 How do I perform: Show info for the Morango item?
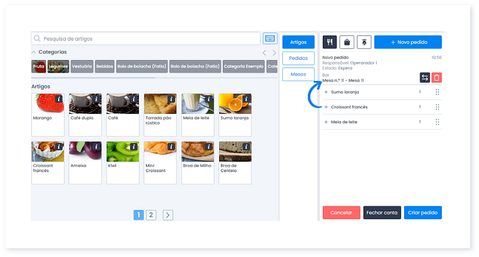pyautogui.click(x=59, y=98)
